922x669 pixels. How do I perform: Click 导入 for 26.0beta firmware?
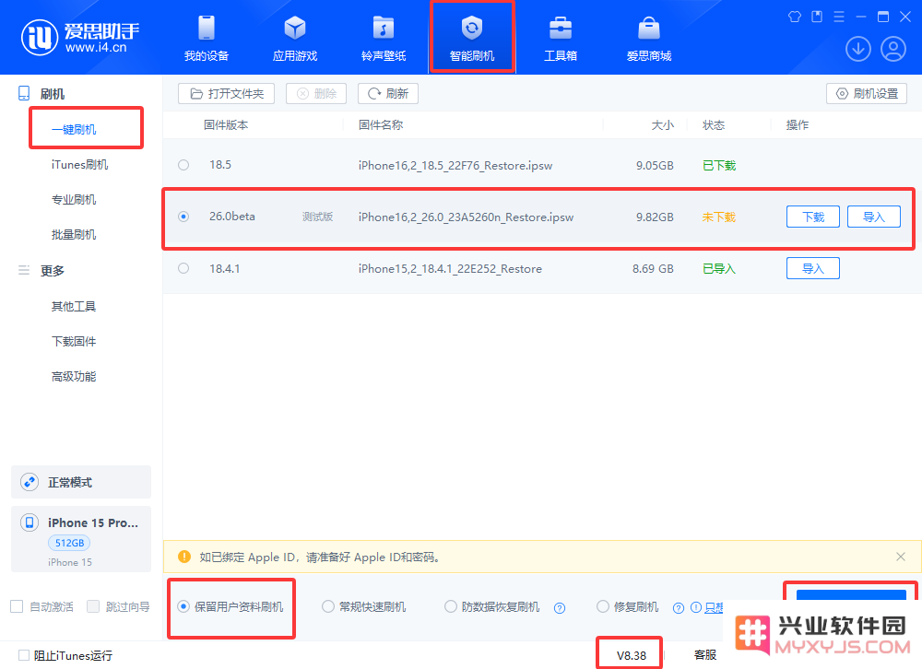point(874,217)
